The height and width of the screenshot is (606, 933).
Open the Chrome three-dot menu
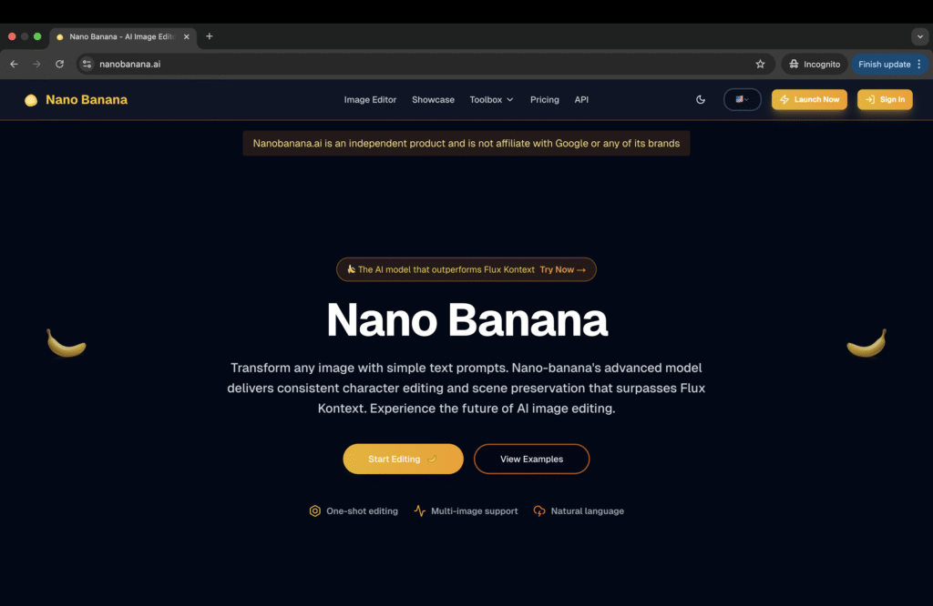point(919,65)
